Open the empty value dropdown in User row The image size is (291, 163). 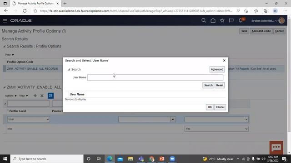pos(216,119)
